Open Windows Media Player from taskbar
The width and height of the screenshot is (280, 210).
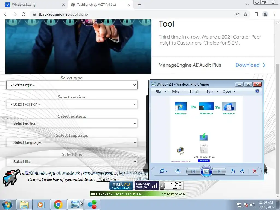41,205
